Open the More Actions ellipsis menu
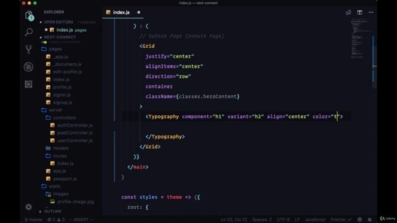This screenshot has height=223, width=397. pos(371,12)
